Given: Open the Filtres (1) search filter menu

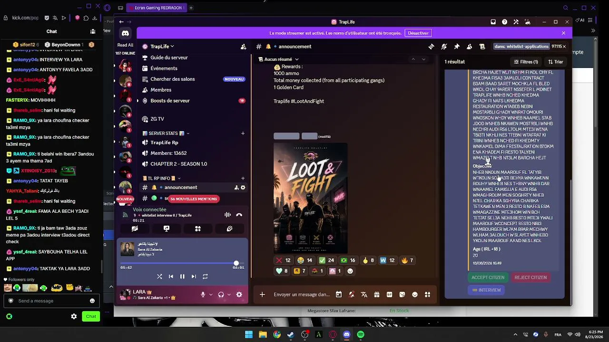Looking at the screenshot, I should pos(526,62).
